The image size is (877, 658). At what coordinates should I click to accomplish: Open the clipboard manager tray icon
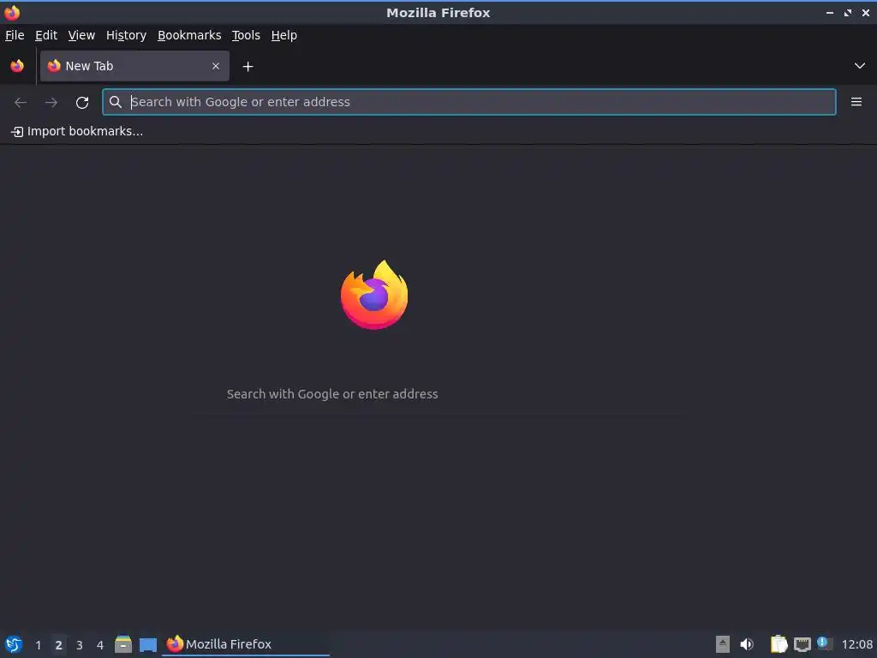(x=779, y=644)
